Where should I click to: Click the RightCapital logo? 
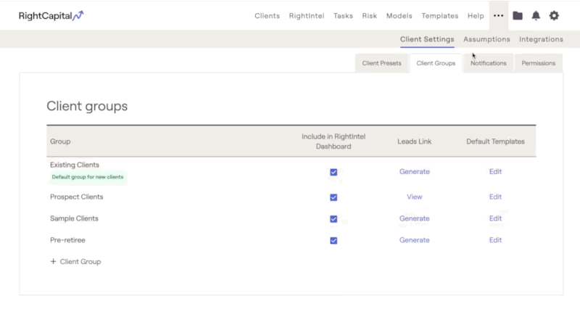pos(51,15)
